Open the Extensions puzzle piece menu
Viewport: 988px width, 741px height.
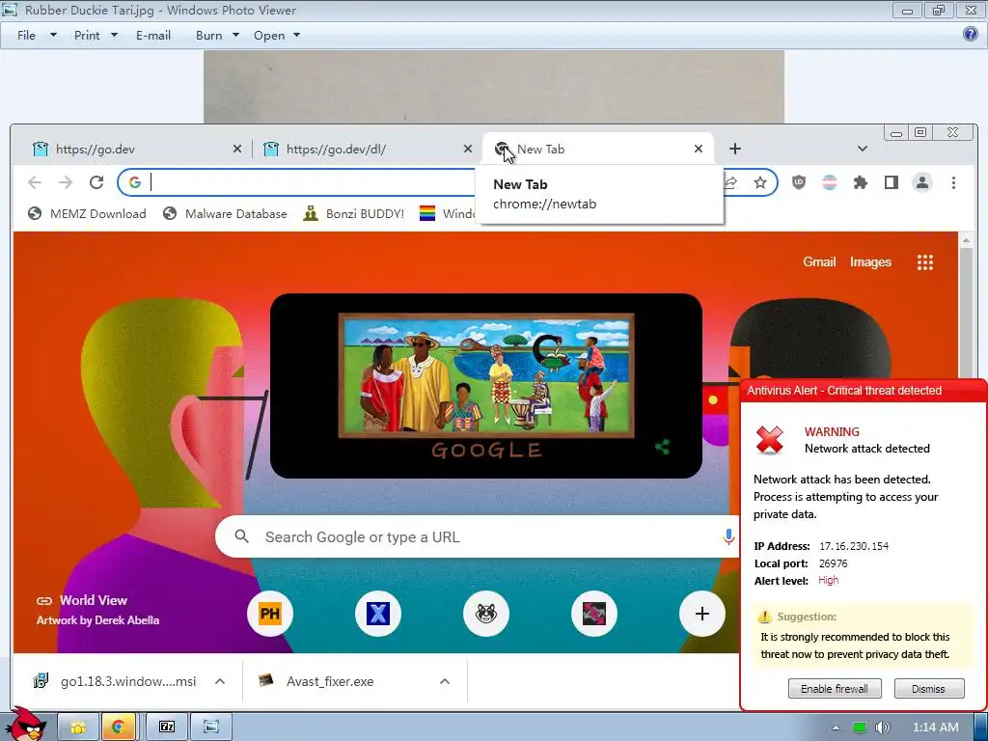[x=860, y=182]
